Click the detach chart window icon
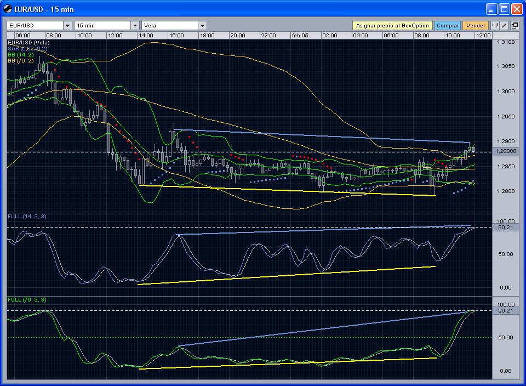526x386 pixels. 515,26
